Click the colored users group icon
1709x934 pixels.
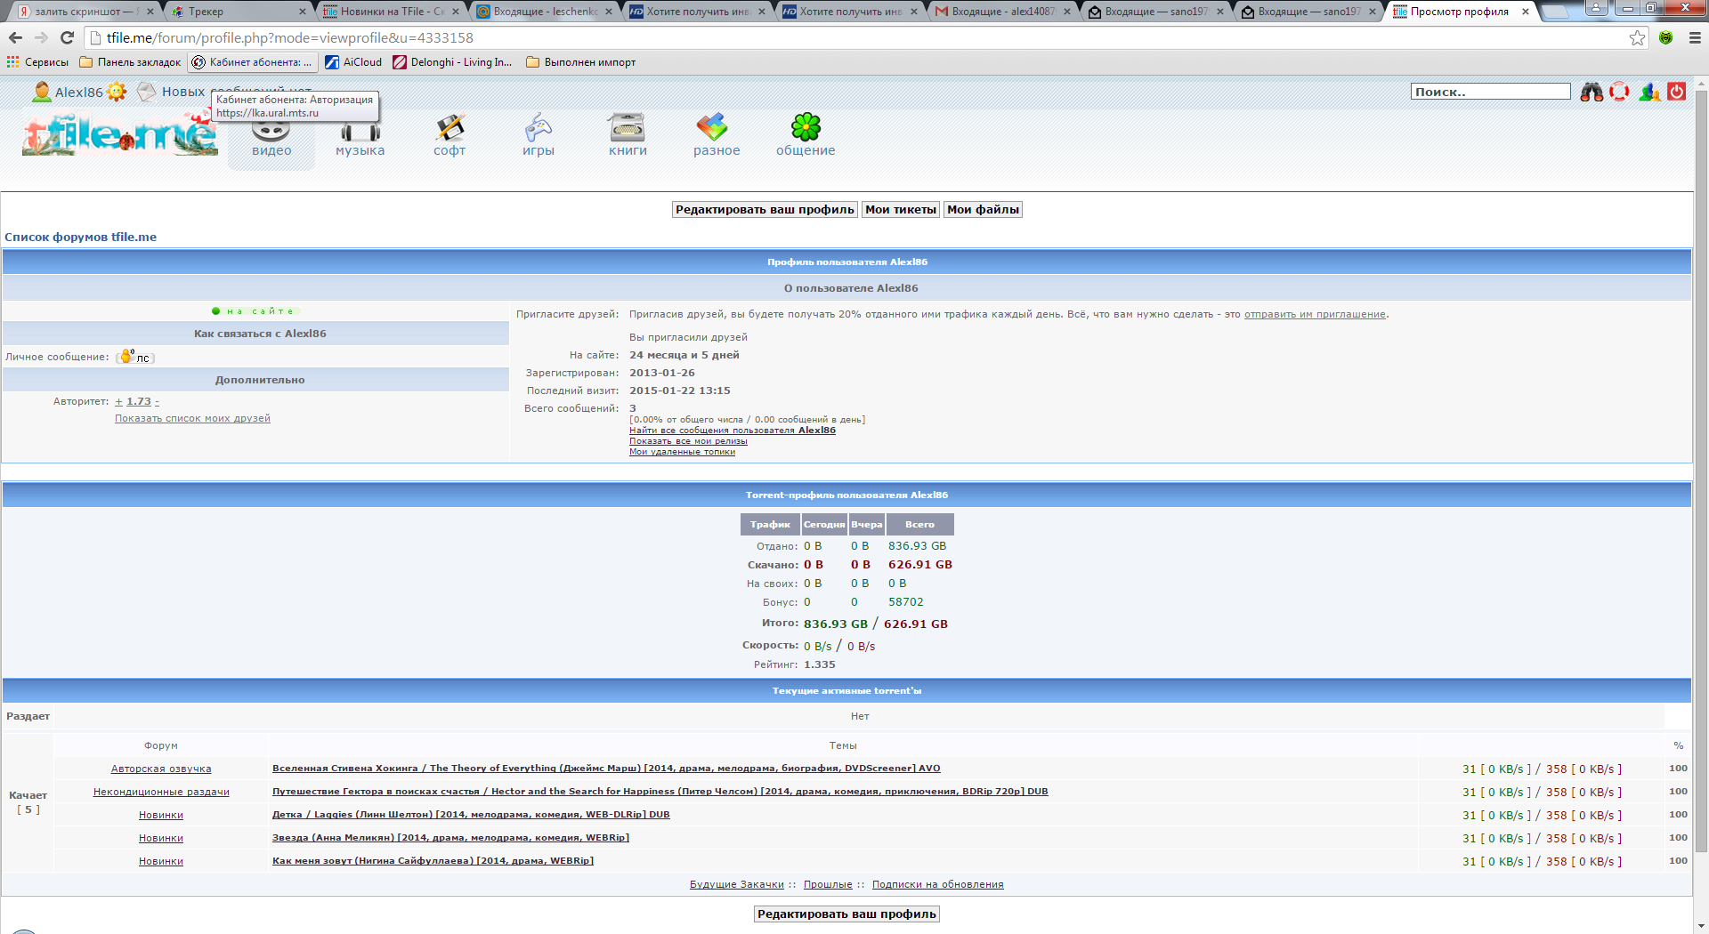(x=1648, y=92)
